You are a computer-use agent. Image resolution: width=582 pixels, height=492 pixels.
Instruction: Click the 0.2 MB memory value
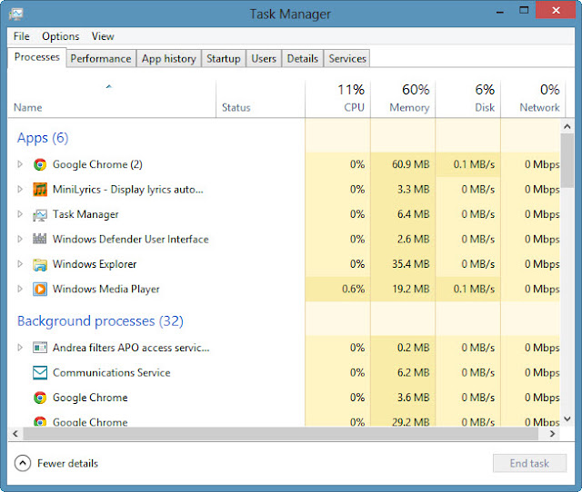pyautogui.click(x=413, y=348)
